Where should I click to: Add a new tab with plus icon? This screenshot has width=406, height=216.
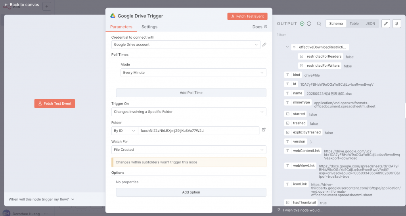(47, 6)
